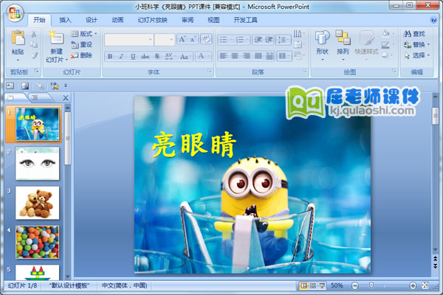
Task: Open Paragraph dialog launcher
Action: tap(305, 71)
